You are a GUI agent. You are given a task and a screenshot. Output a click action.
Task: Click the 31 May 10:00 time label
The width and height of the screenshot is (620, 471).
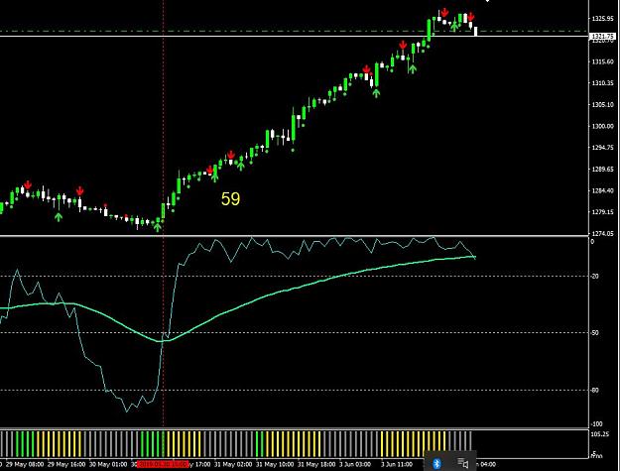click(275, 464)
